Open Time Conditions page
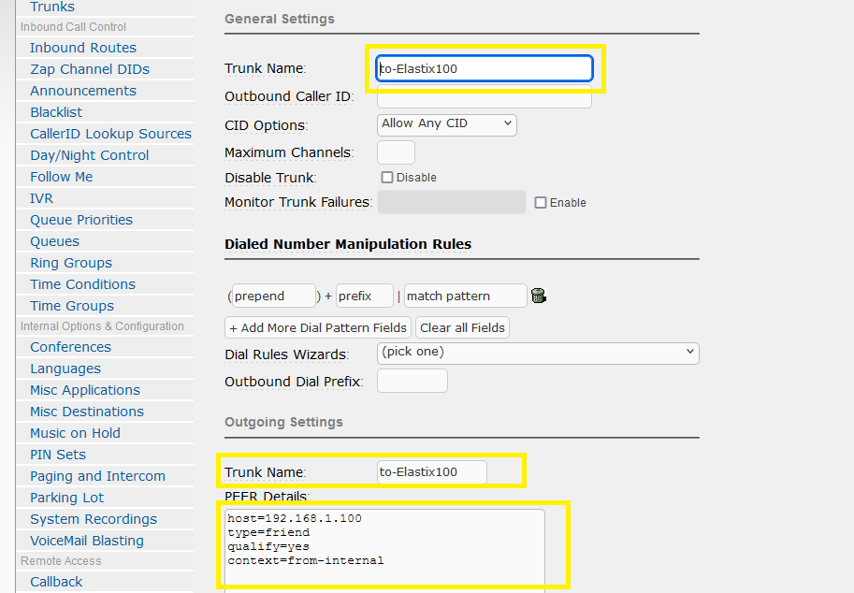Image resolution: width=854 pixels, height=593 pixels. tap(82, 284)
